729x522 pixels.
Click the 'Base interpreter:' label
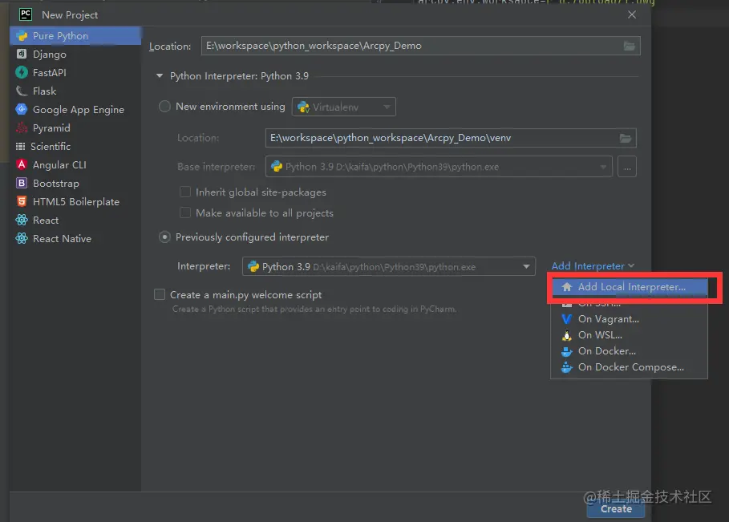coord(216,167)
